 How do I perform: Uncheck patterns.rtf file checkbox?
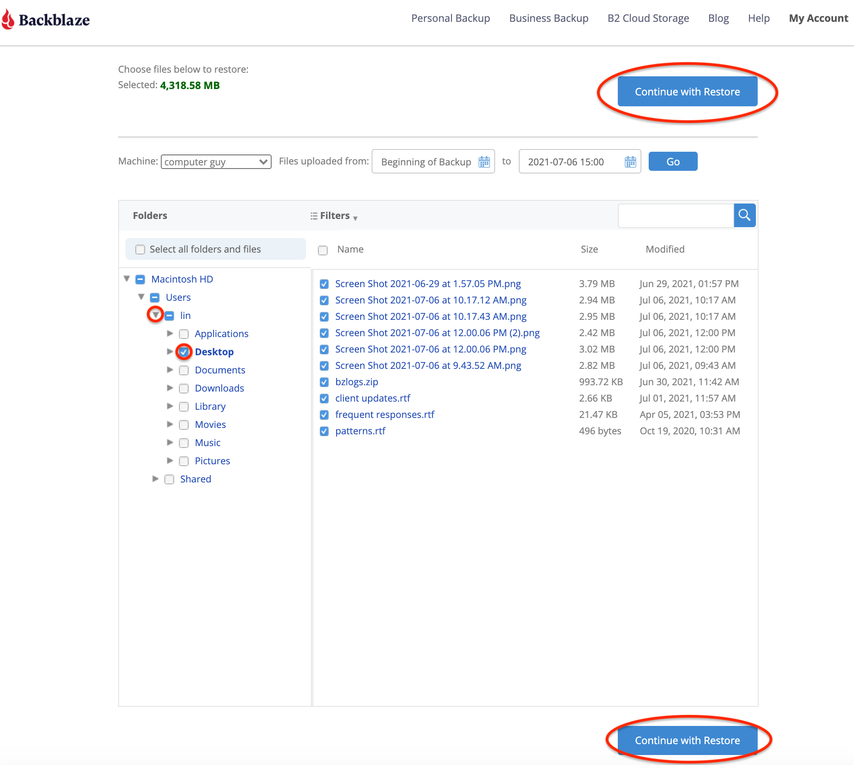coord(324,431)
